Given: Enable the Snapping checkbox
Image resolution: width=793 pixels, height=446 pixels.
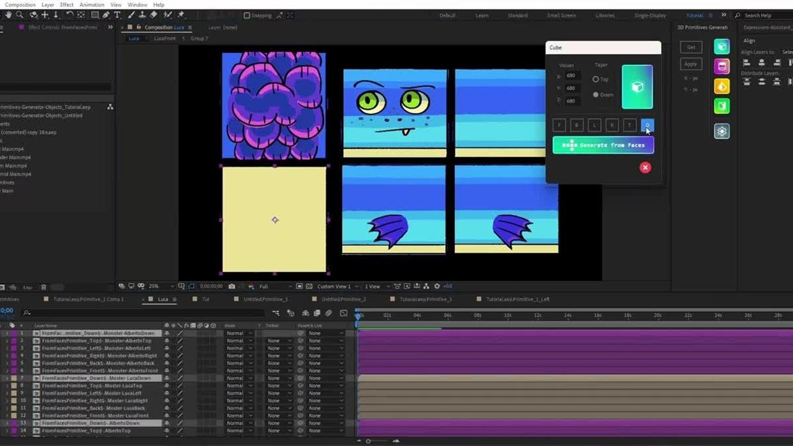Looking at the screenshot, I should tap(247, 15).
